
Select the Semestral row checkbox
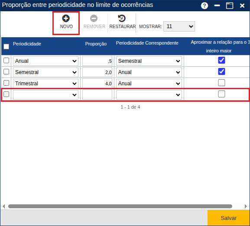point(6,72)
